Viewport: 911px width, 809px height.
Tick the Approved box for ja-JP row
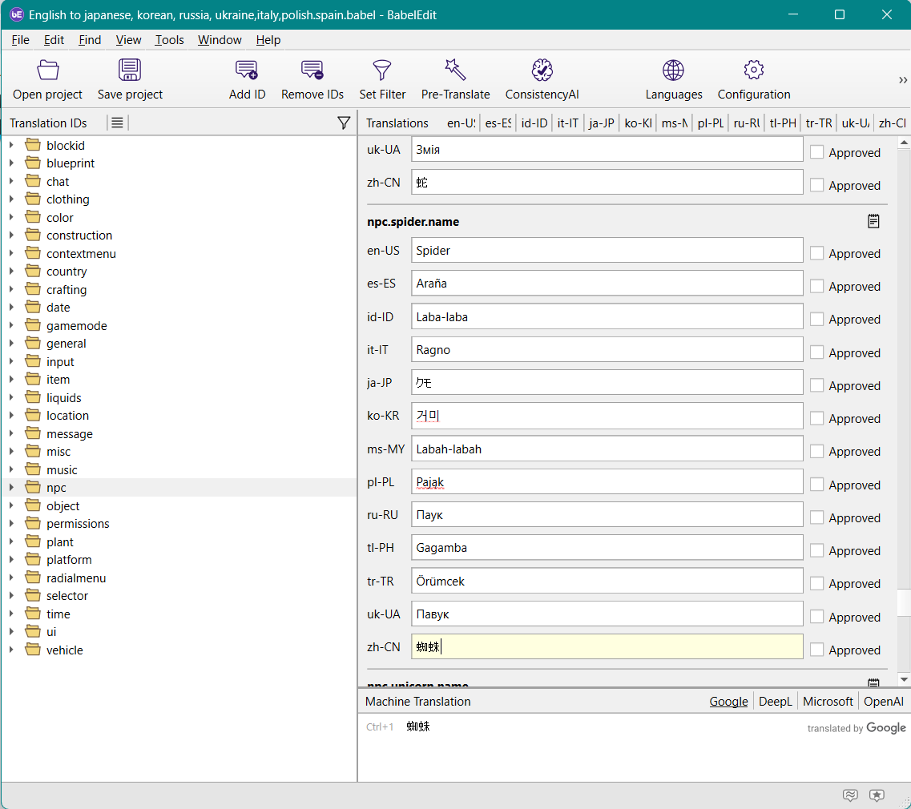816,385
